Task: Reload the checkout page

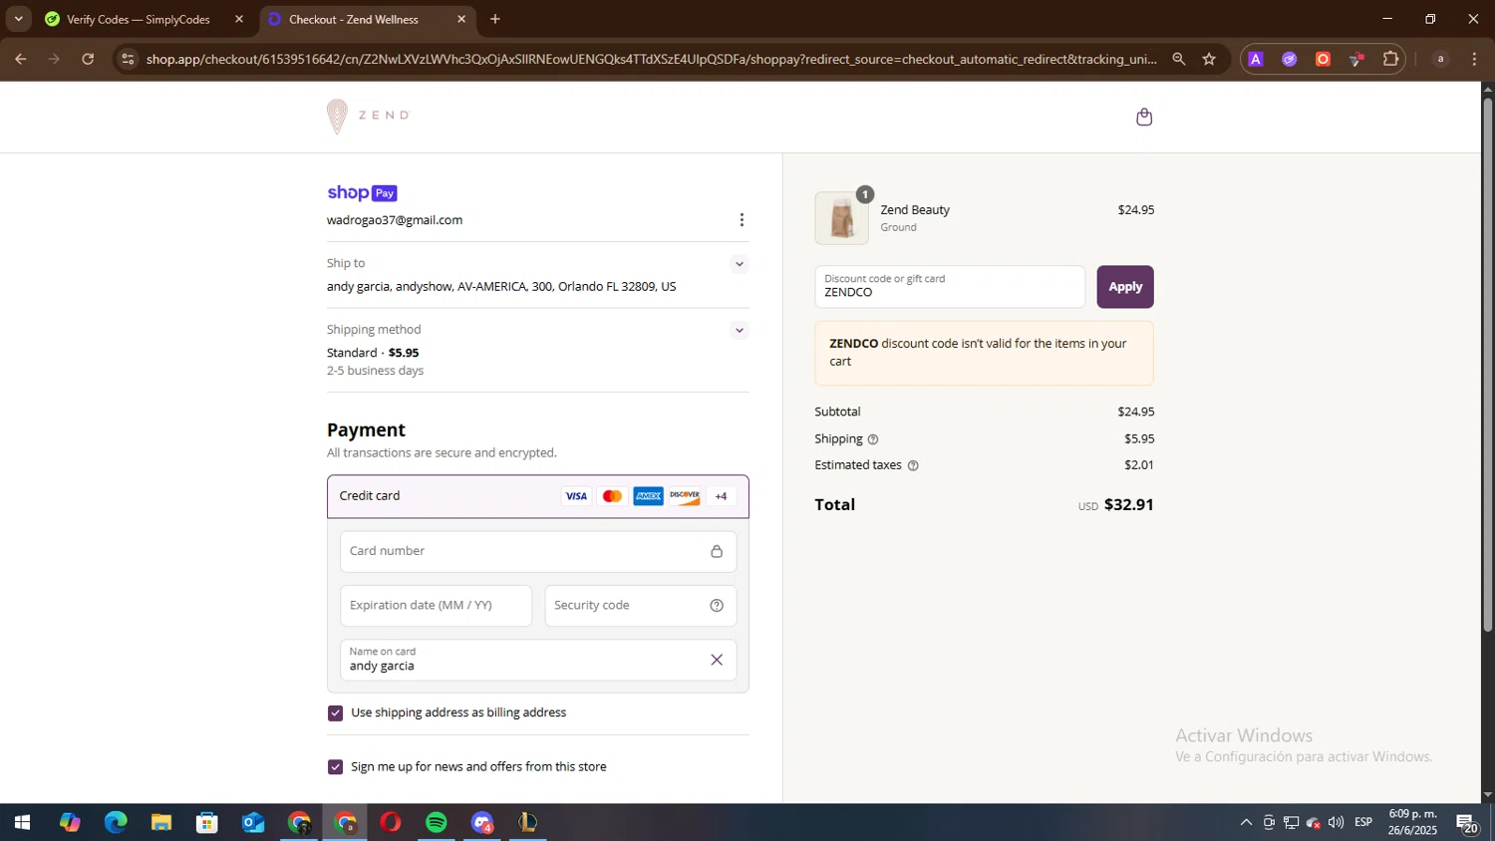Action: tap(88, 59)
